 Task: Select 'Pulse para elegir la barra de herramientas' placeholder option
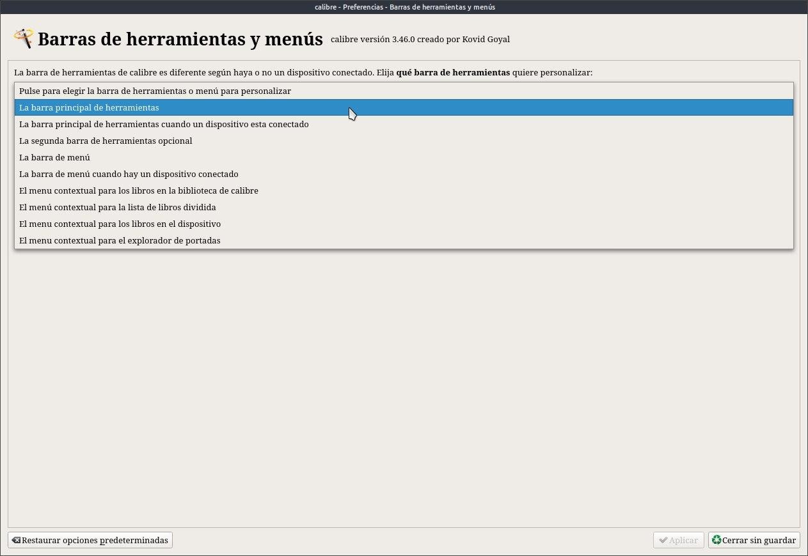tap(404, 91)
